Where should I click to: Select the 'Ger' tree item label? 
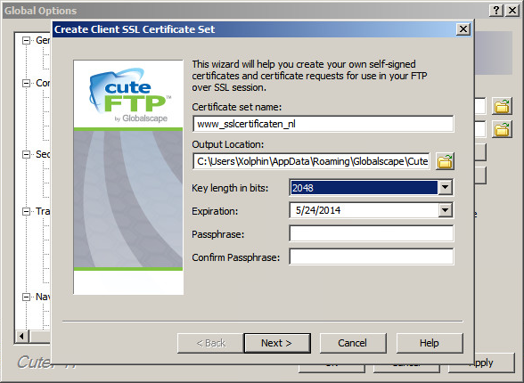click(x=43, y=40)
